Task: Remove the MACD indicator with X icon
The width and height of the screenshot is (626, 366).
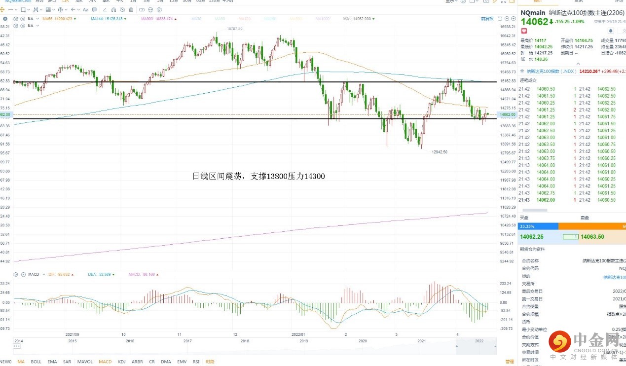Action: pyautogui.click(x=22, y=274)
